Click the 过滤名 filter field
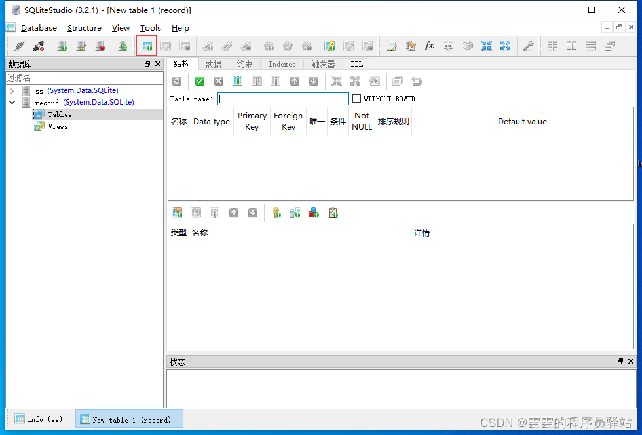This screenshot has width=642, height=435. (85, 78)
